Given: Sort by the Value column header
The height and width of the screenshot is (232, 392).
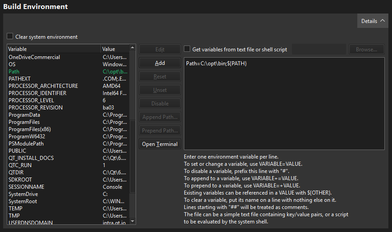Looking at the screenshot, I should tap(115, 49).
